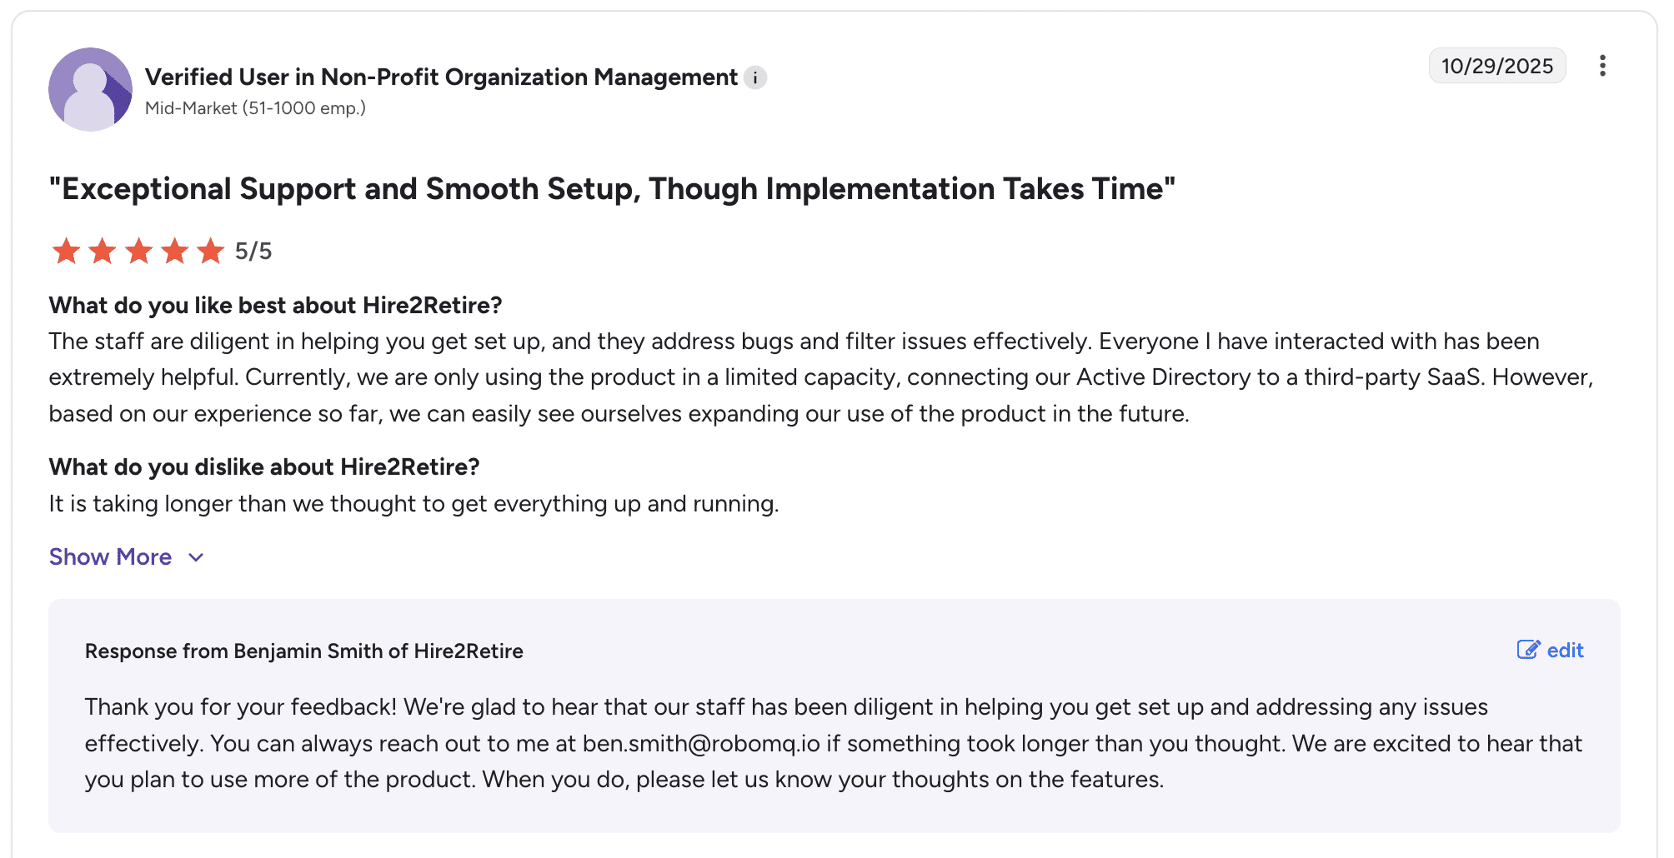Screen dimensions: 1674x858
Task: Click the second rating star
Action: point(103,251)
